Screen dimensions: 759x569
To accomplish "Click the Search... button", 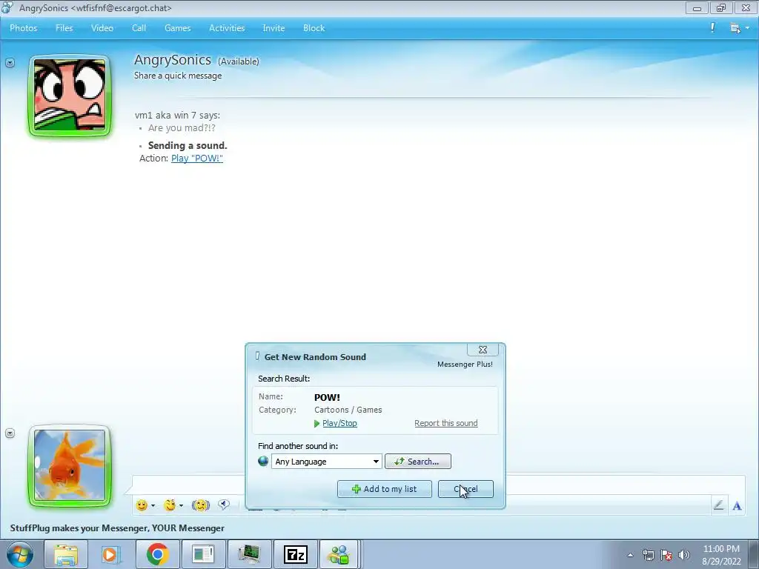I will [x=418, y=462].
